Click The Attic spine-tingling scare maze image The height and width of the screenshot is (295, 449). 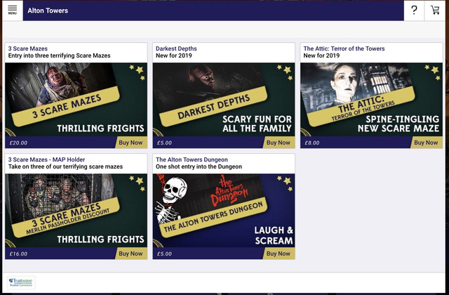pos(371,100)
